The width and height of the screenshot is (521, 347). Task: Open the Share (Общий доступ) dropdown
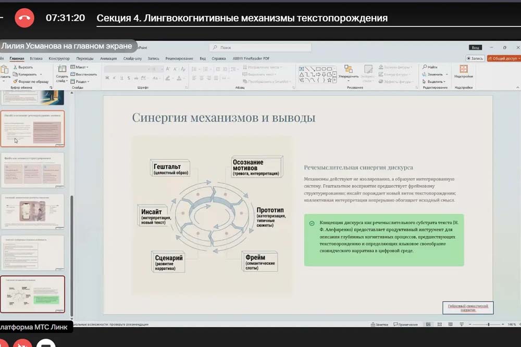point(504,58)
